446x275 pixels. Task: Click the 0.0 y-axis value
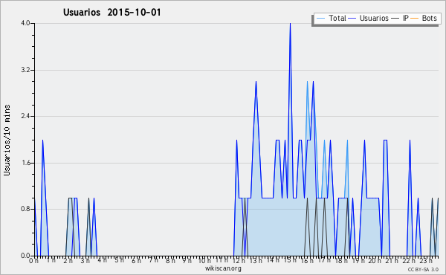click(x=25, y=256)
